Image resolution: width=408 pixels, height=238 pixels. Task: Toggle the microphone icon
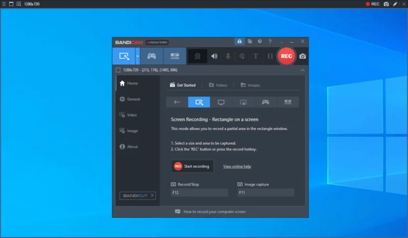pyautogui.click(x=228, y=56)
